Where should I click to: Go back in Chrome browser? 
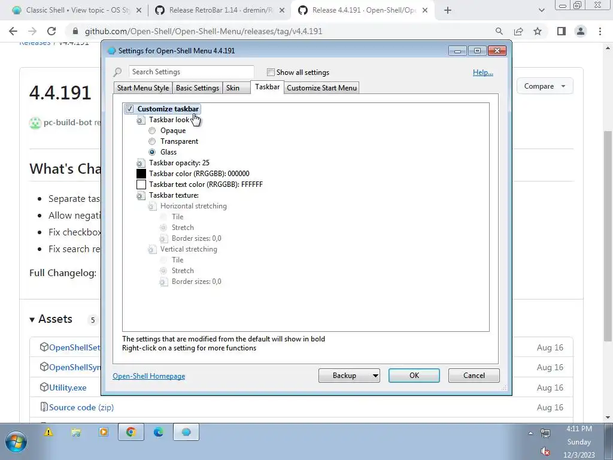click(x=13, y=31)
